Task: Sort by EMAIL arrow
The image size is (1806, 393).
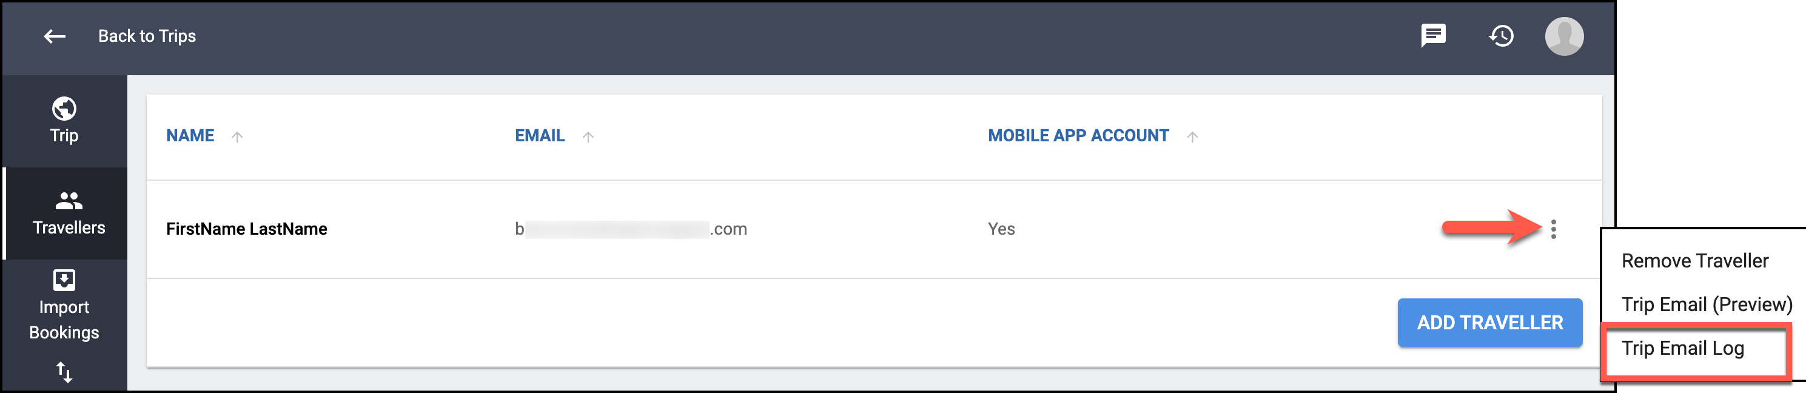Action: pyautogui.click(x=588, y=136)
